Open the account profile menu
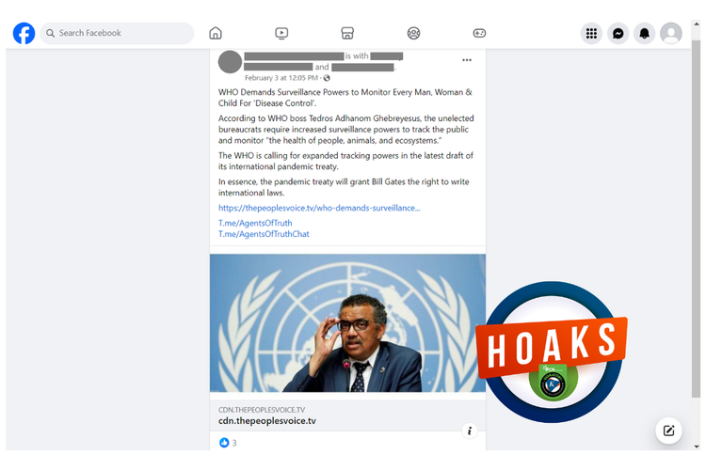The height and width of the screenshot is (470, 706). pos(671,33)
